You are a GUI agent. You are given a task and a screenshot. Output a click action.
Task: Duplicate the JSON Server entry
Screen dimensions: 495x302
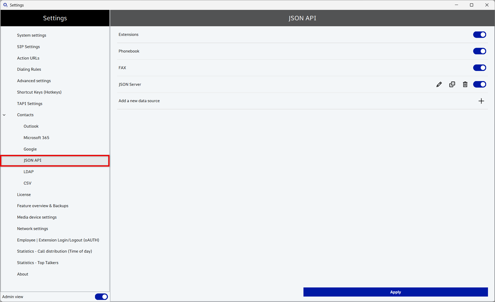[452, 84]
